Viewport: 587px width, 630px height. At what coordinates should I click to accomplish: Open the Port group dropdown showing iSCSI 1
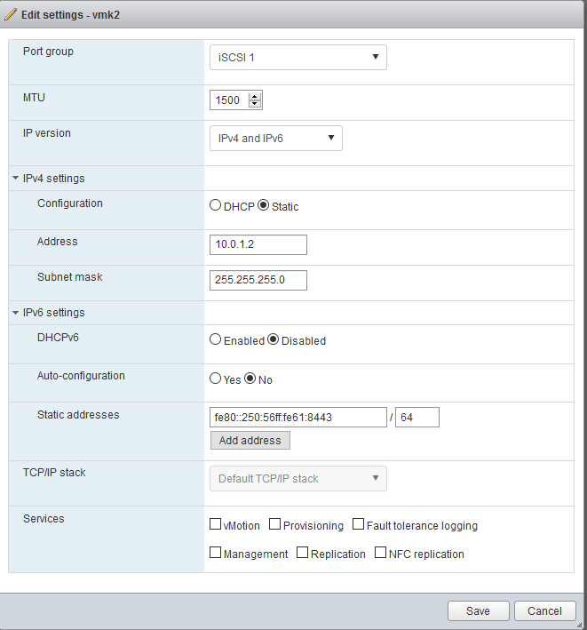click(x=297, y=58)
